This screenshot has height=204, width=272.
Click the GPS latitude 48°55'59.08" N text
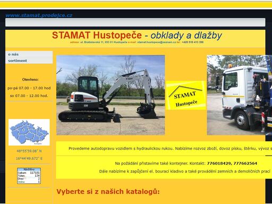click(x=29, y=151)
